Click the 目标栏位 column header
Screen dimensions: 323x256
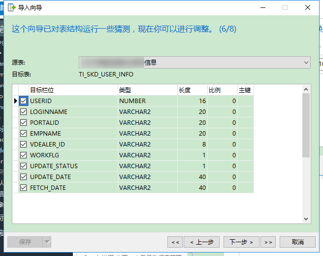click(73, 90)
